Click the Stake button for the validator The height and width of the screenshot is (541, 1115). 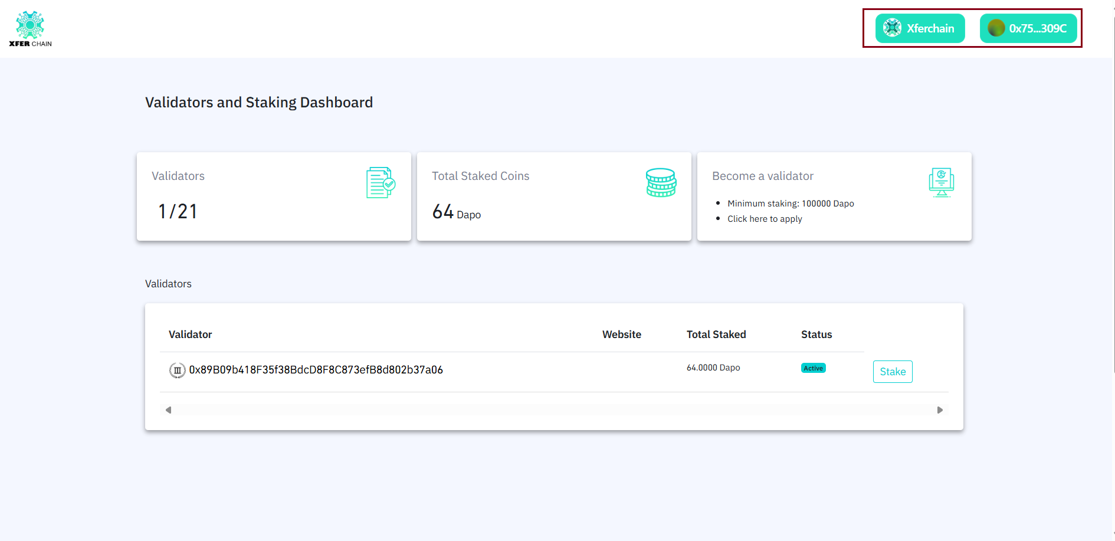892,371
